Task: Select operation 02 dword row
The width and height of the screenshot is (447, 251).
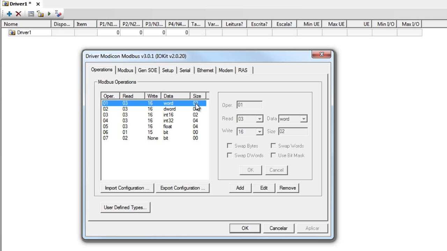Action: [x=154, y=109]
